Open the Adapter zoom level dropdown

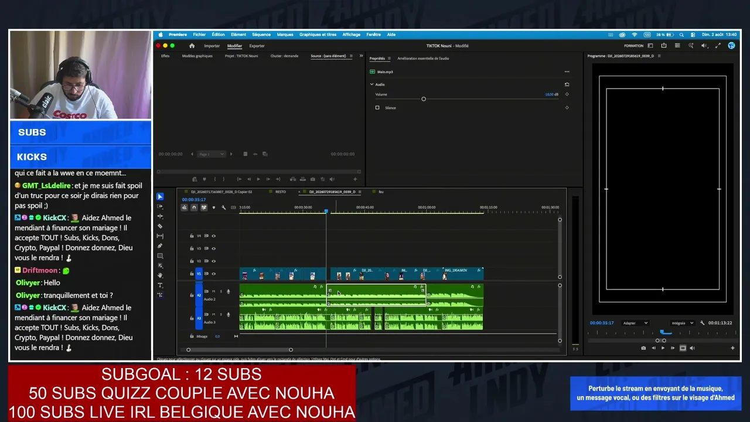(x=635, y=323)
